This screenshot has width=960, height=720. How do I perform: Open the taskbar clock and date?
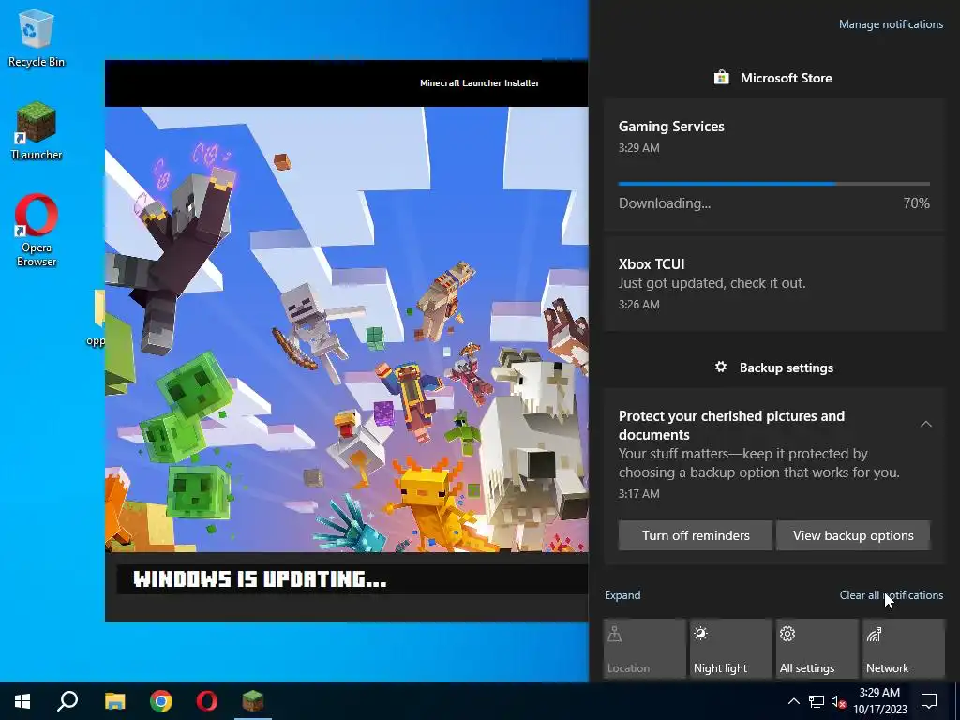pos(879,701)
